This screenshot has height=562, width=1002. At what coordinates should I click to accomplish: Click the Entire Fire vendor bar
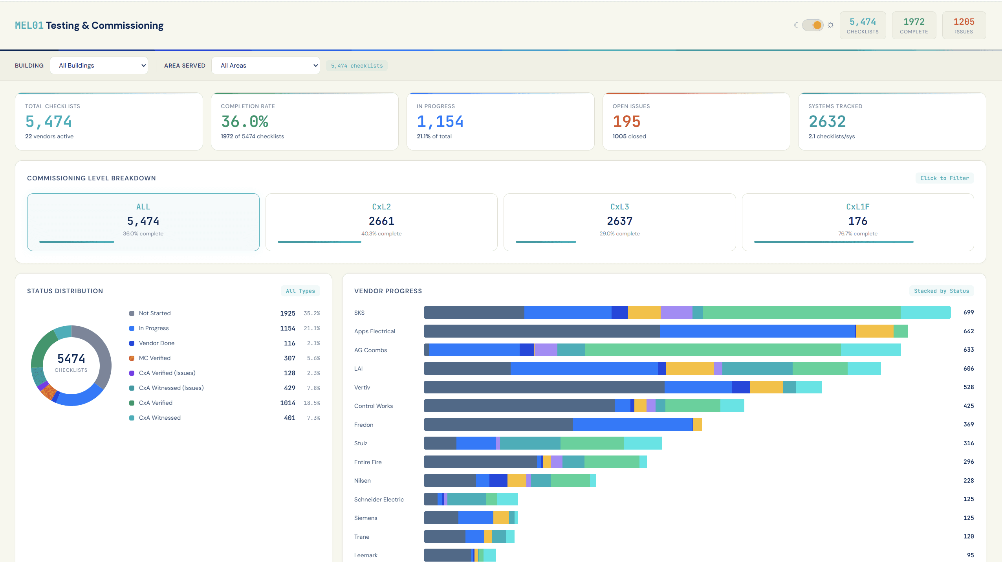click(535, 462)
